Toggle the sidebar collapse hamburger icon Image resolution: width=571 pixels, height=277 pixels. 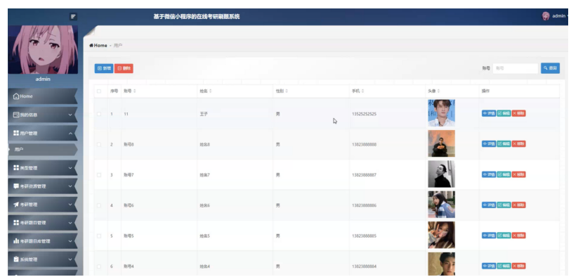click(x=73, y=16)
